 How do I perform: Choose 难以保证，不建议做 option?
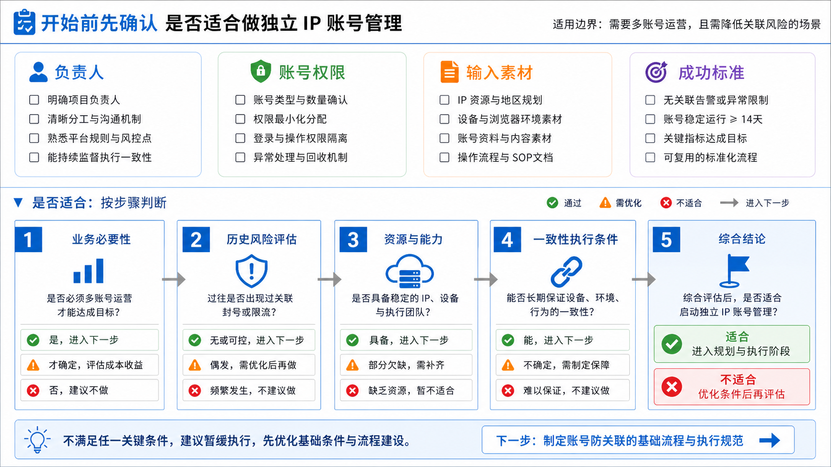(563, 391)
